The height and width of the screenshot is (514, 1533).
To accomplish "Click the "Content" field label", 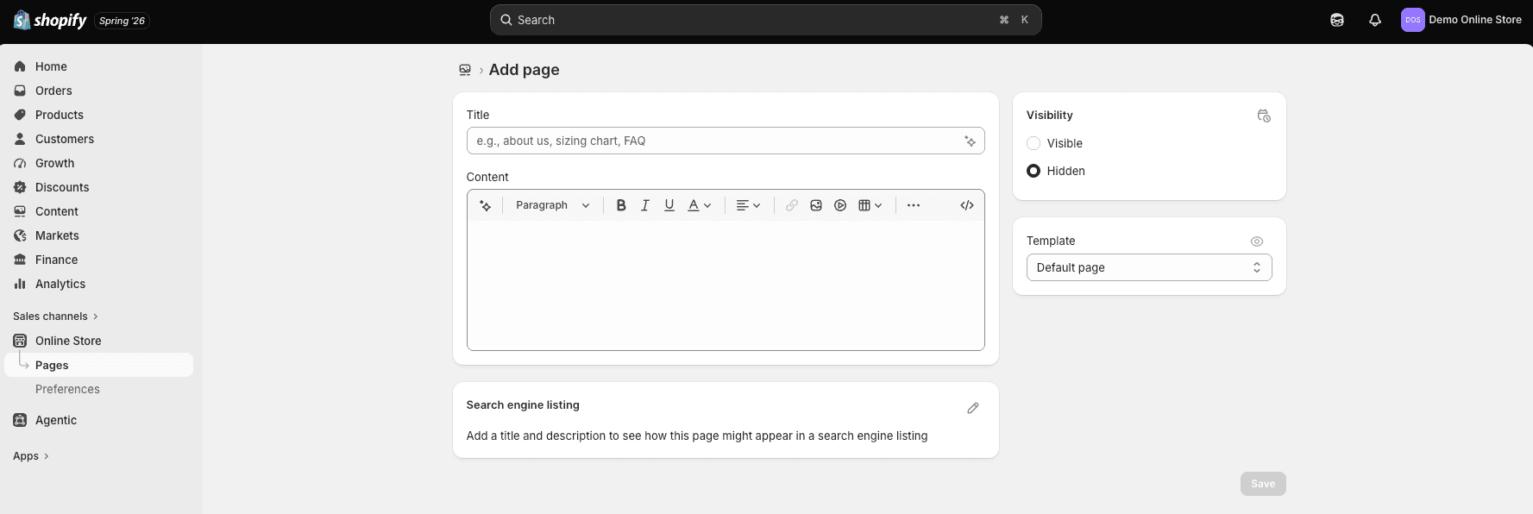I will point(487,177).
